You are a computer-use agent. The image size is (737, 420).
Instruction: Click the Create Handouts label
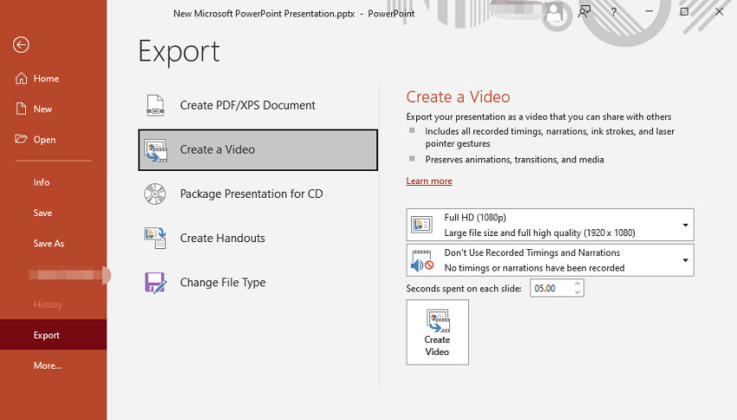pos(222,238)
